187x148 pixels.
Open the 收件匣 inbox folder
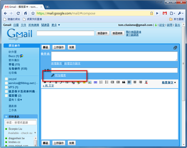[x=12, y=52]
